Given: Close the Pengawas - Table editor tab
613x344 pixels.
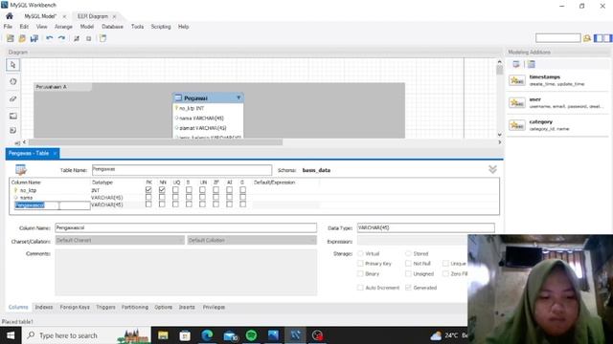Looking at the screenshot, I should (x=56, y=153).
